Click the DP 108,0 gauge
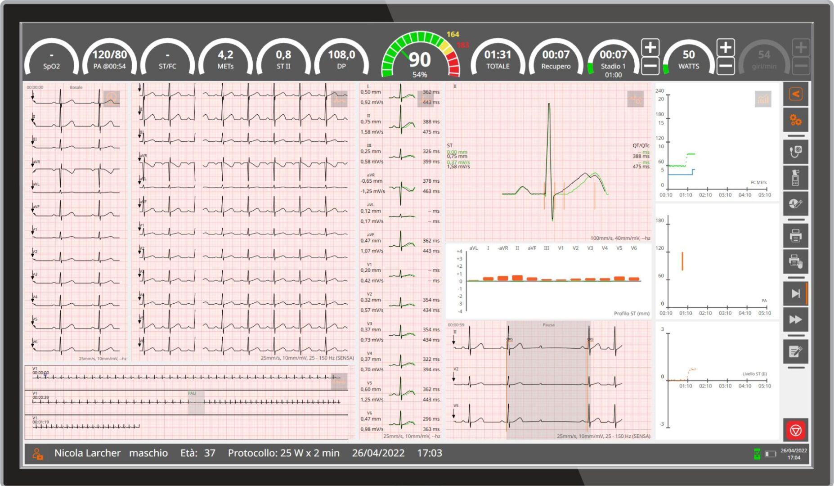Image resolution: width=834 pixels, height=486 pixels. coord(341,58)
